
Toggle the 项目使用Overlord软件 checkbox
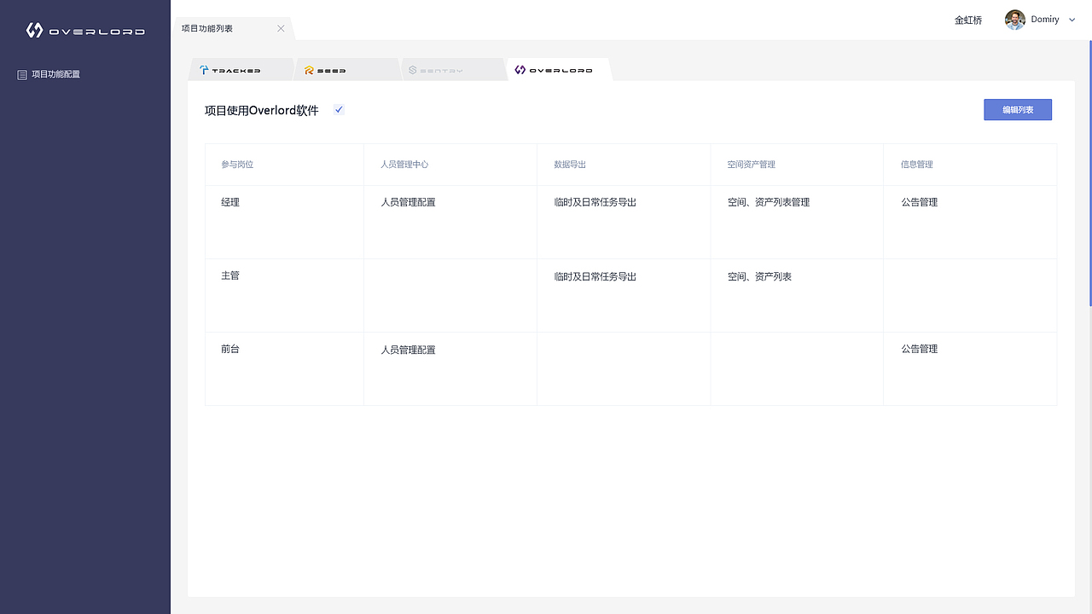coord(339,109)
